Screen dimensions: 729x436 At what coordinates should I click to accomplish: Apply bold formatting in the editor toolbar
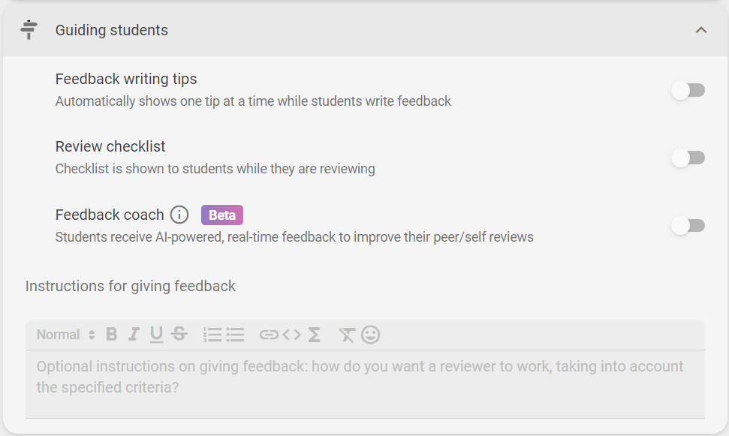tap(112, 334)
